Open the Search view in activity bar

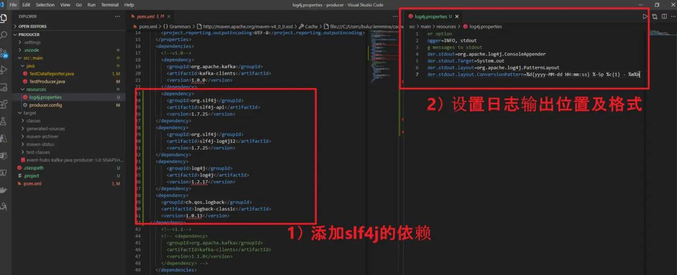coord(4,35)
